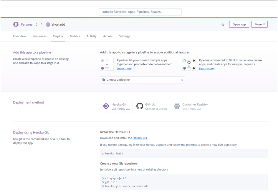Select the Deploy tab
Viewport: 278px width, 195px height.
pos(58,36)
